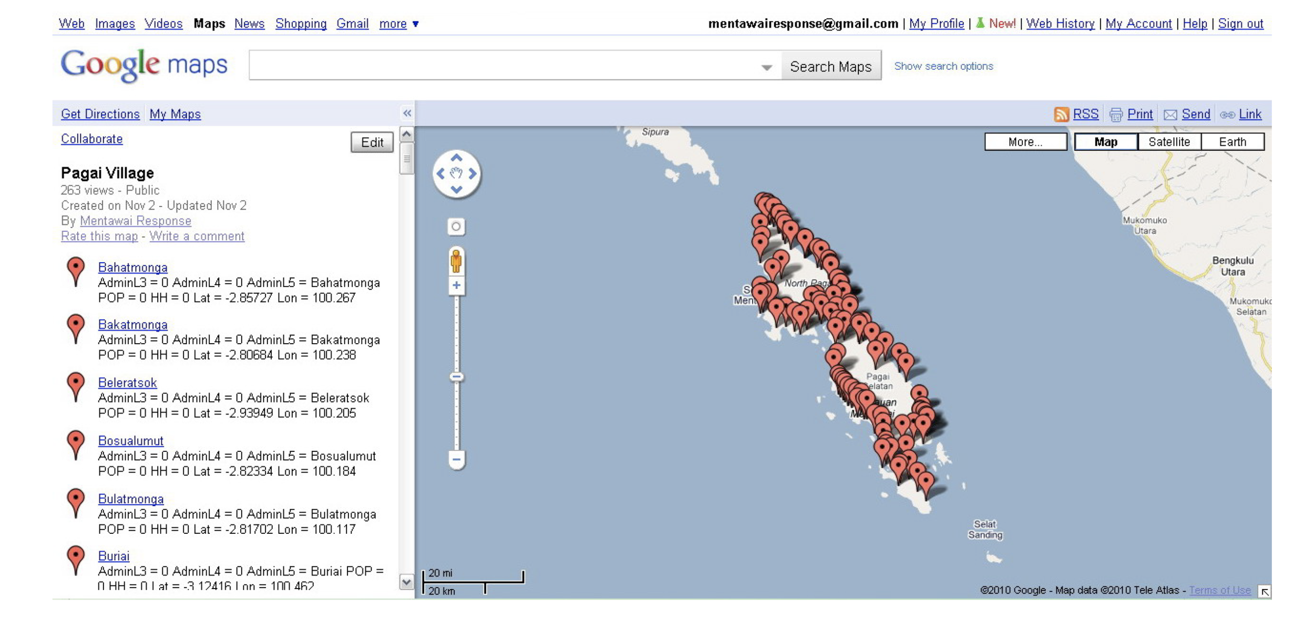1314x619 pixels.
Task: Click the Print printer icon
Action: 1116,115
